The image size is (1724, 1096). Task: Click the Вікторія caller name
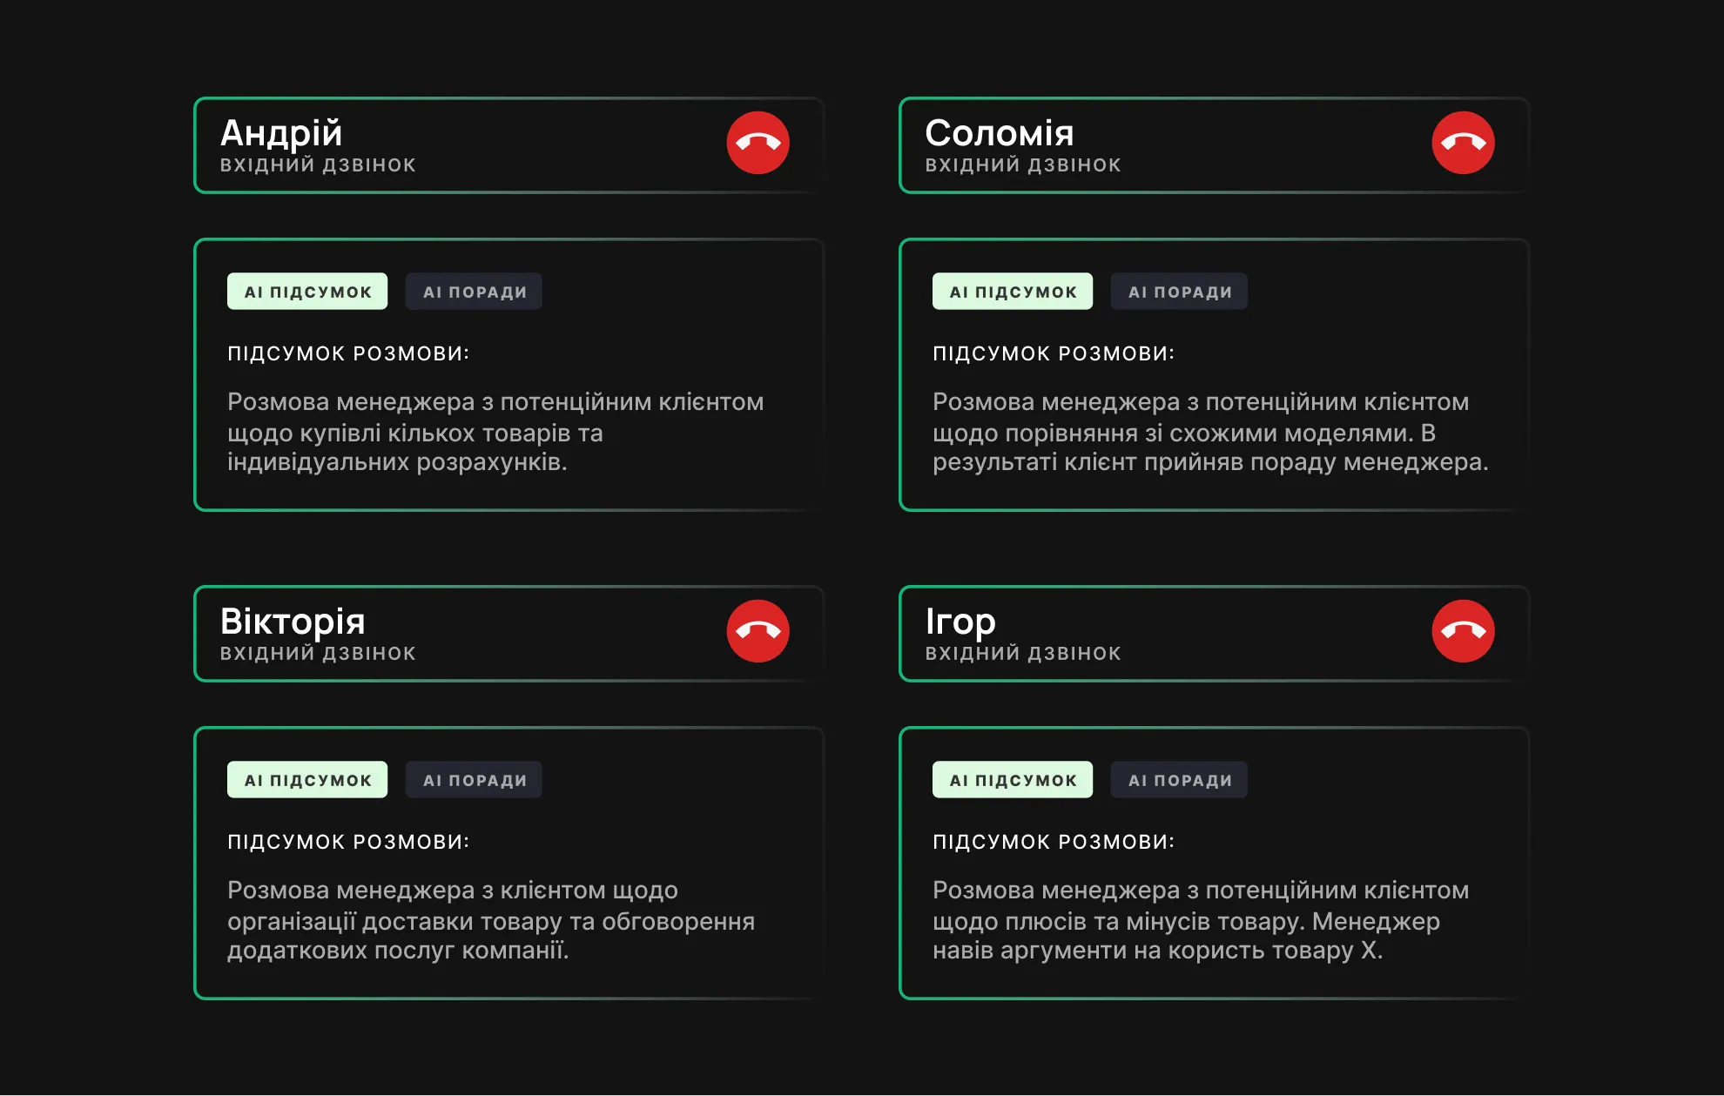[x=293, y=622]
